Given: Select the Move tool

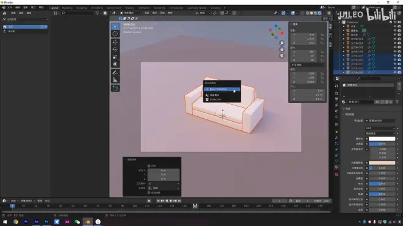Looking at the screenshot, I should [x=115, y=42].
